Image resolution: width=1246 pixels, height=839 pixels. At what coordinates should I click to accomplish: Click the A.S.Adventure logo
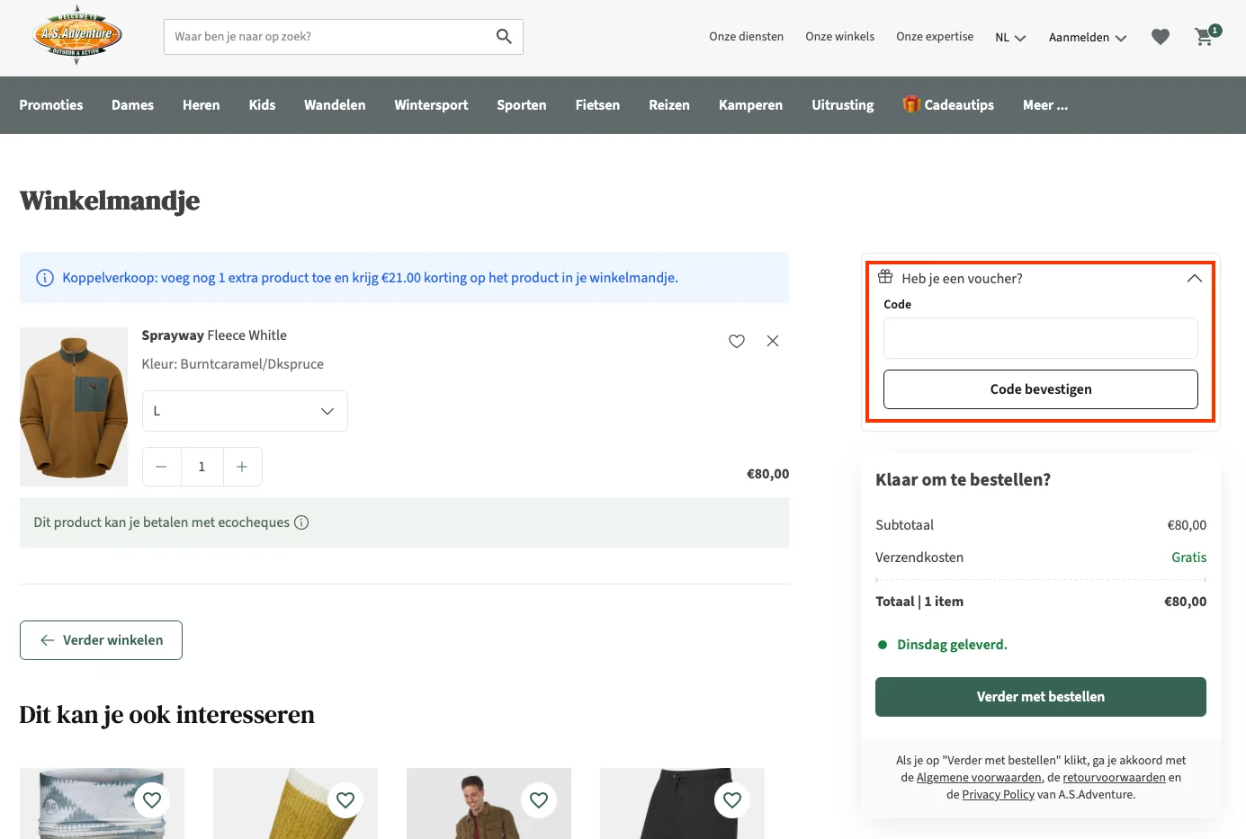[77, 36]
